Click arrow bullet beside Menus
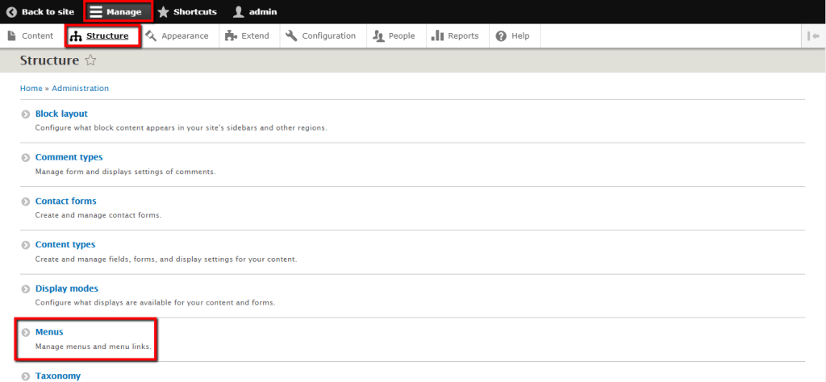Viewport: 826px width, 382px height. pyautogui.click(x=25, y=333)
